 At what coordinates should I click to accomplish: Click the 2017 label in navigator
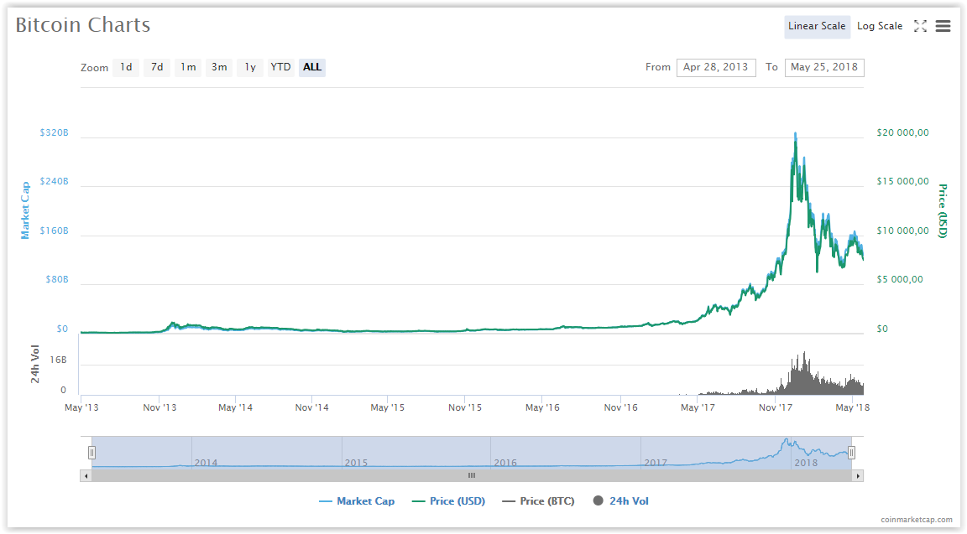(656, 463)
